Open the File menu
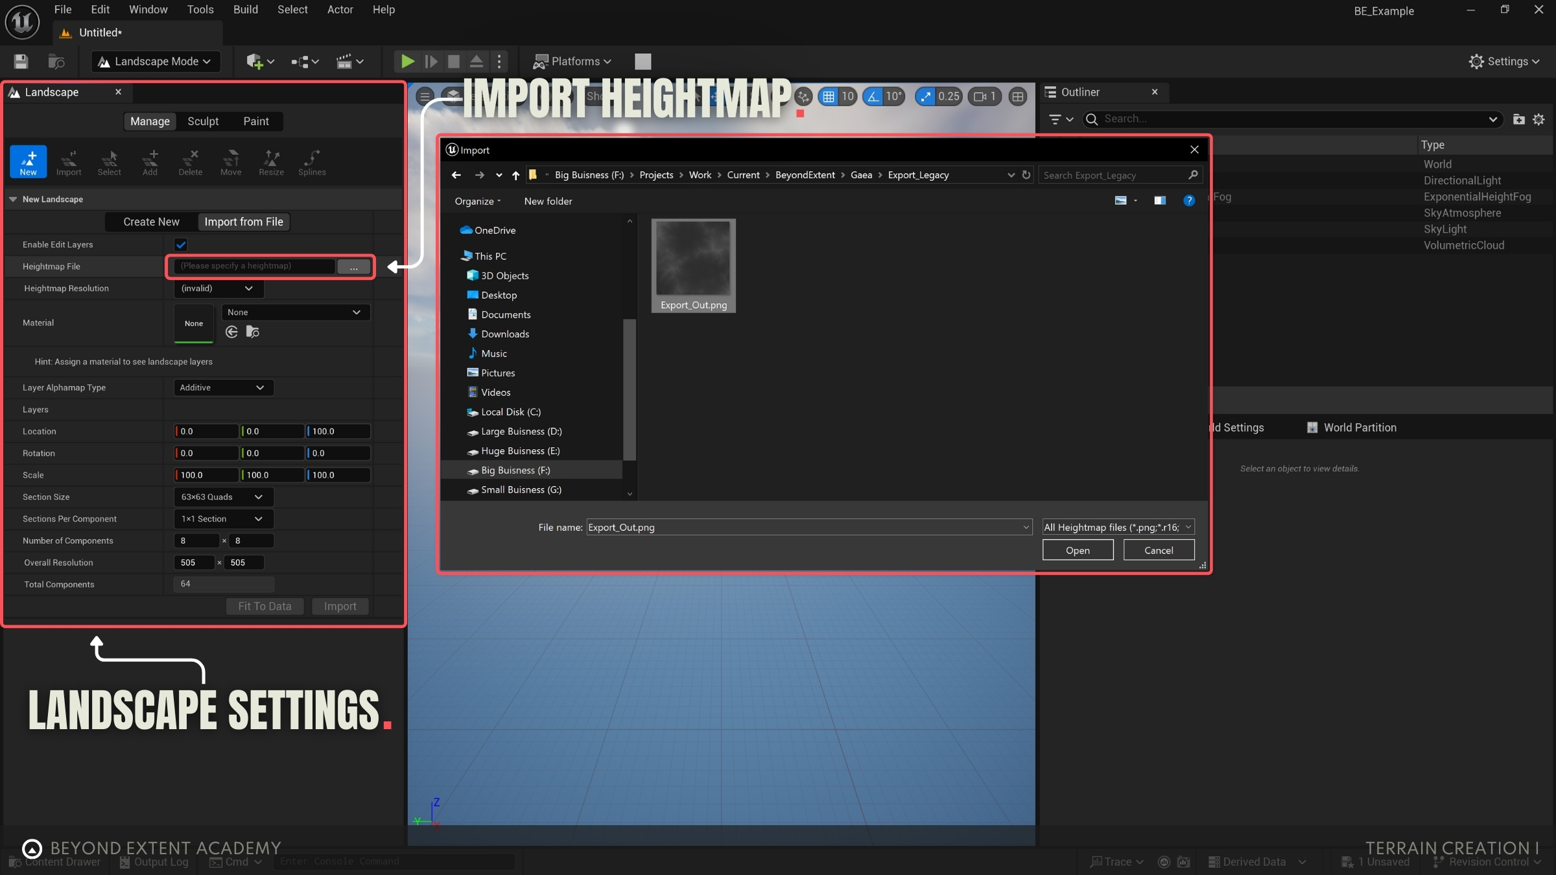Image resolution: width=1556 pixels, height=875 pixels. [x=63, y=10]
